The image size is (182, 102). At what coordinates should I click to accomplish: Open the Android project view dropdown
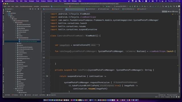pos(9,9)
